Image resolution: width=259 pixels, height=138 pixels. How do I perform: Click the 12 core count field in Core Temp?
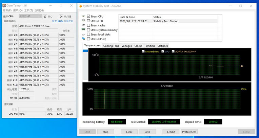coord(45,17)
